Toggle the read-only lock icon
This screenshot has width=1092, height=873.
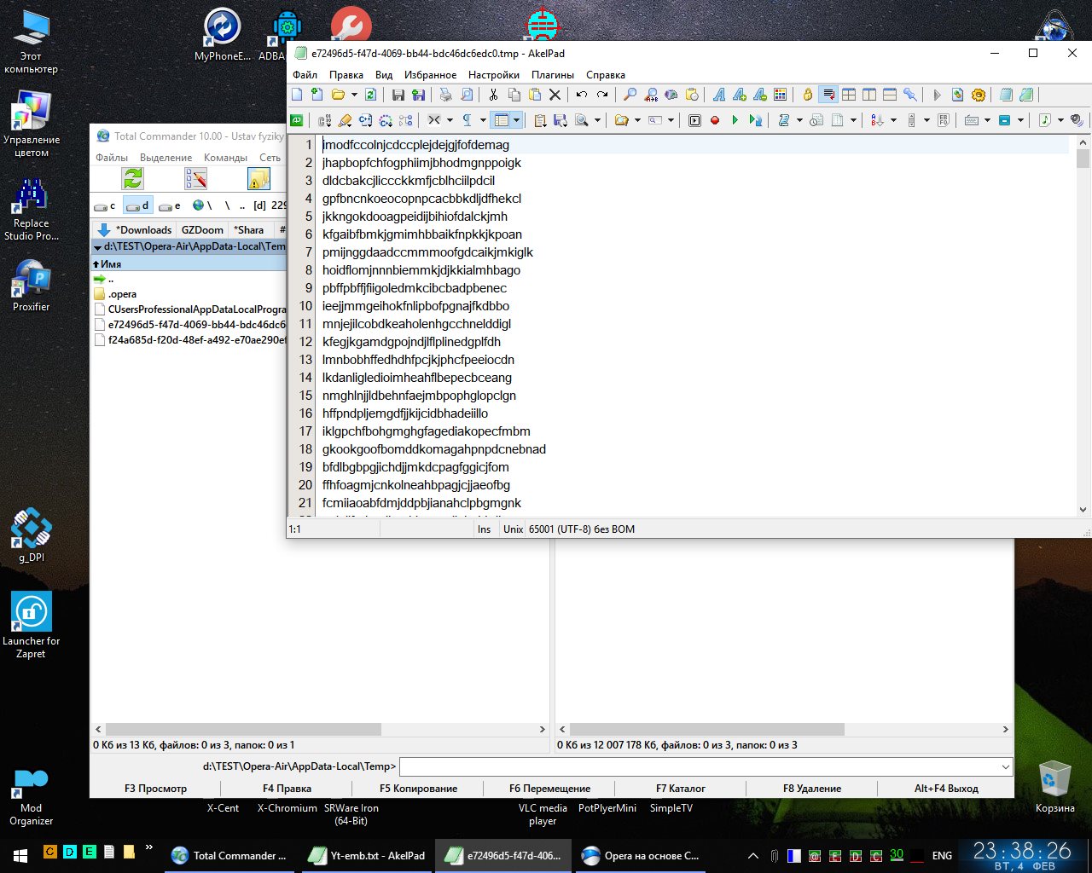pos(807,95)
